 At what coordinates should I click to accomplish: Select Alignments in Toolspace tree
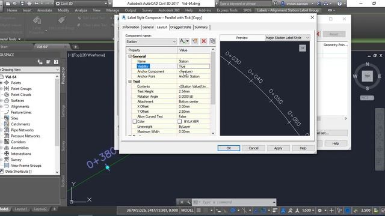pos(20,106)
